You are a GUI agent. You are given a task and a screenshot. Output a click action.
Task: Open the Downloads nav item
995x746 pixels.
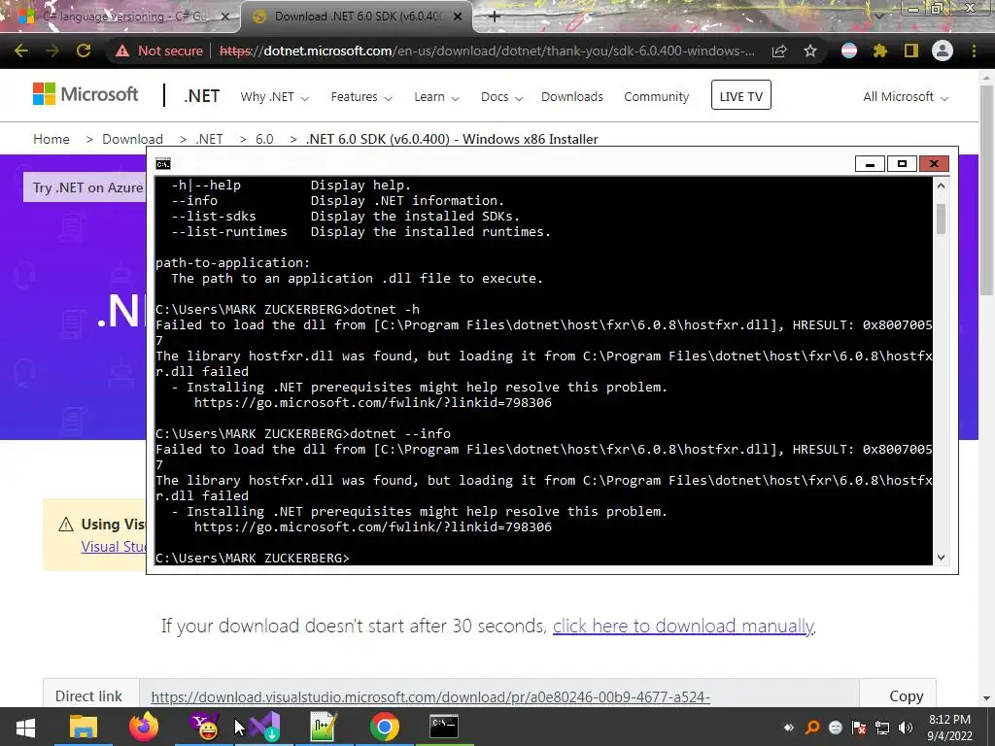point(571,97)
